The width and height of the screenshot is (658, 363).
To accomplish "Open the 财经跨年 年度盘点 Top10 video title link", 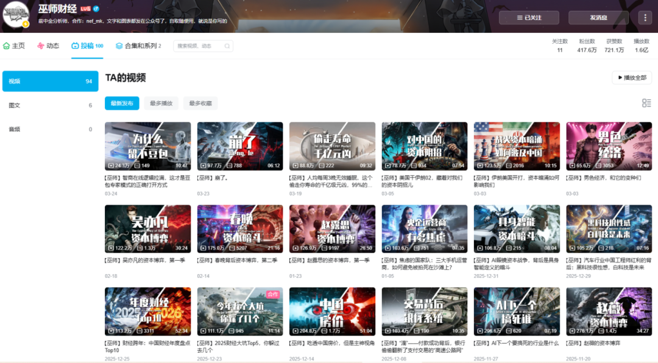I will pos(146,347).
